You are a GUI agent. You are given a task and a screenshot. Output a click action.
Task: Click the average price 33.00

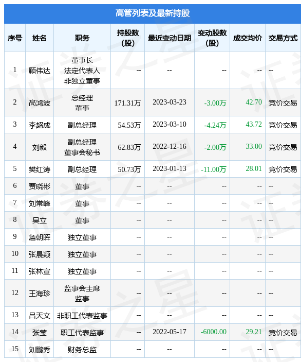[254, 146]
